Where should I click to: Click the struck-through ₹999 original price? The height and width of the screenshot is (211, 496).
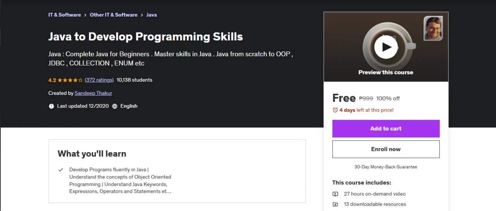[x=366, y=98]
